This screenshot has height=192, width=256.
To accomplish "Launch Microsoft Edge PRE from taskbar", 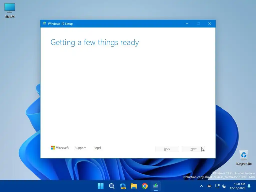I will click(123, 186).
